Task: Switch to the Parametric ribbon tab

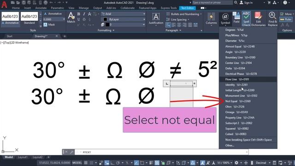Action: tap(57, 8)
